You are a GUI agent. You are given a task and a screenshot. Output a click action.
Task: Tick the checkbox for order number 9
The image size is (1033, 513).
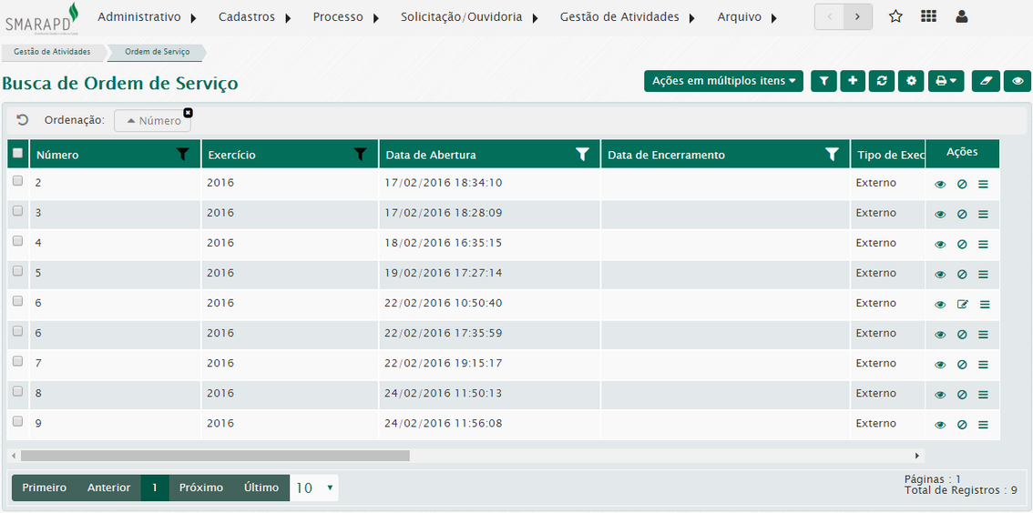coord(17,421)
